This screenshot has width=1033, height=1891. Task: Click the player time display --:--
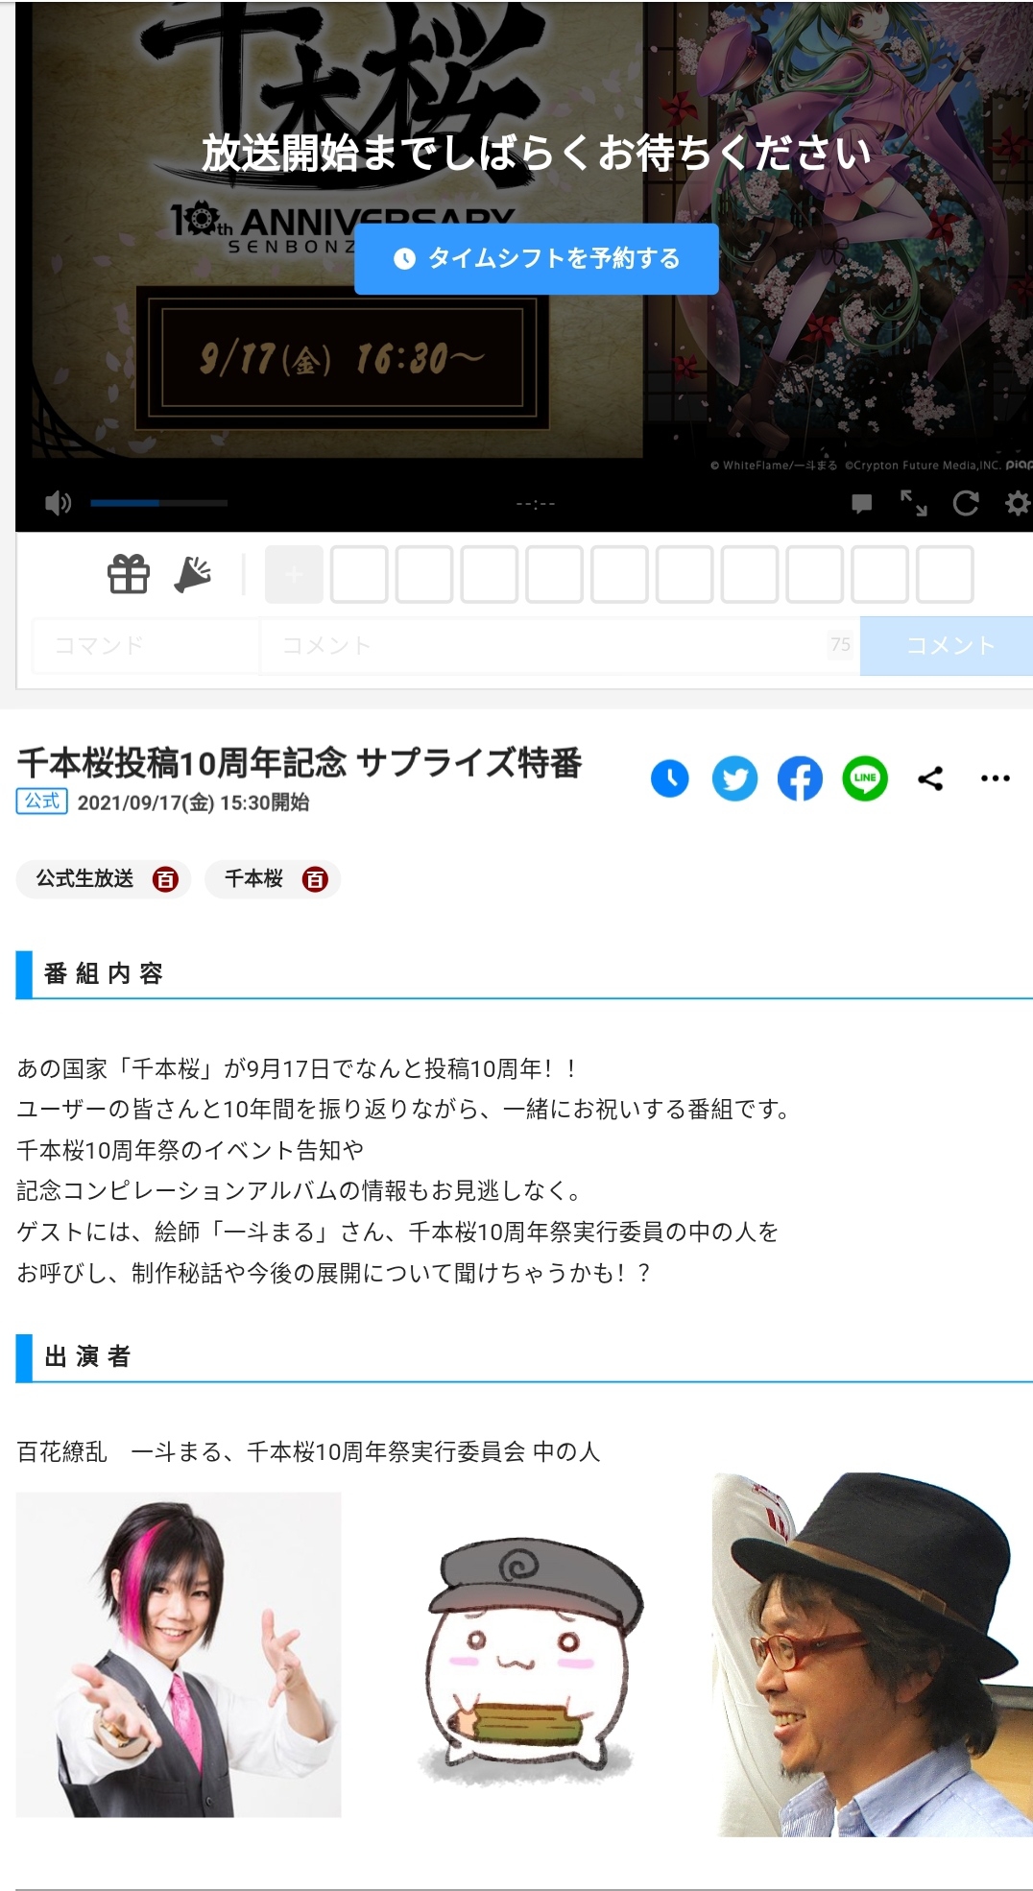[x=536, y=504]
